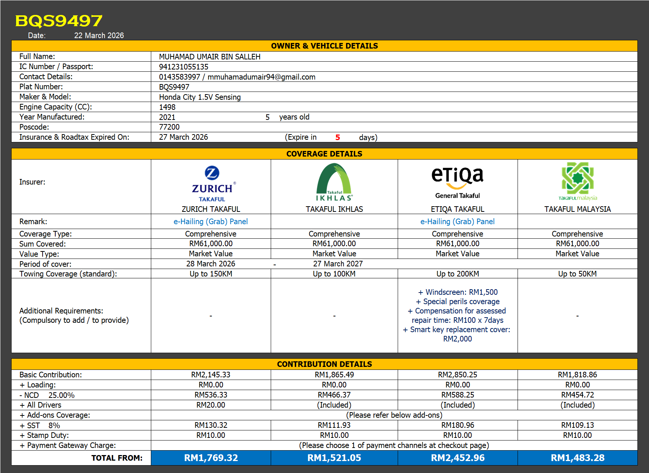Screen dimensions: 649x473
Task: Click the Coverage Details section header
Action: 324,154
